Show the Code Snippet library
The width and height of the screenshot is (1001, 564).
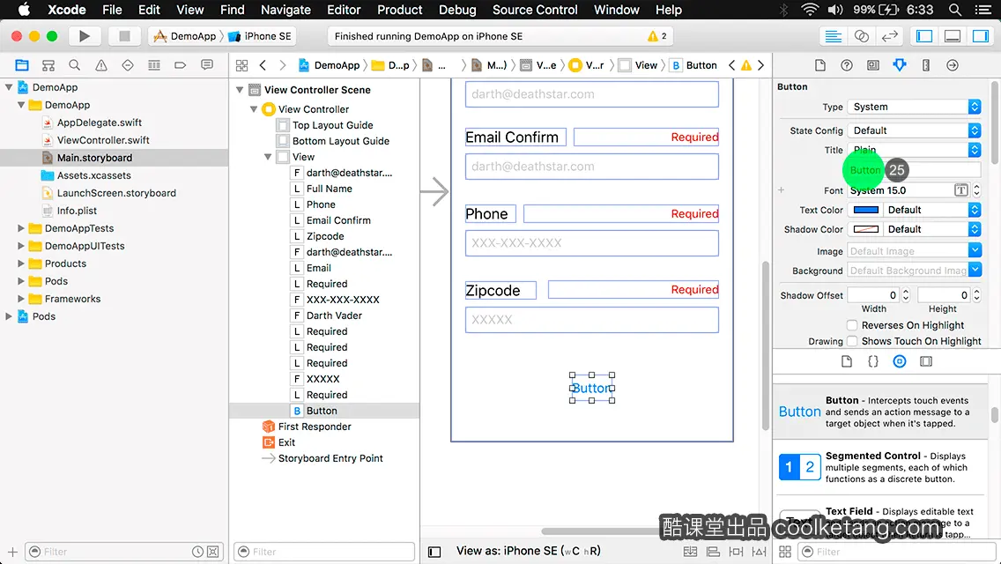pos(872,361)
